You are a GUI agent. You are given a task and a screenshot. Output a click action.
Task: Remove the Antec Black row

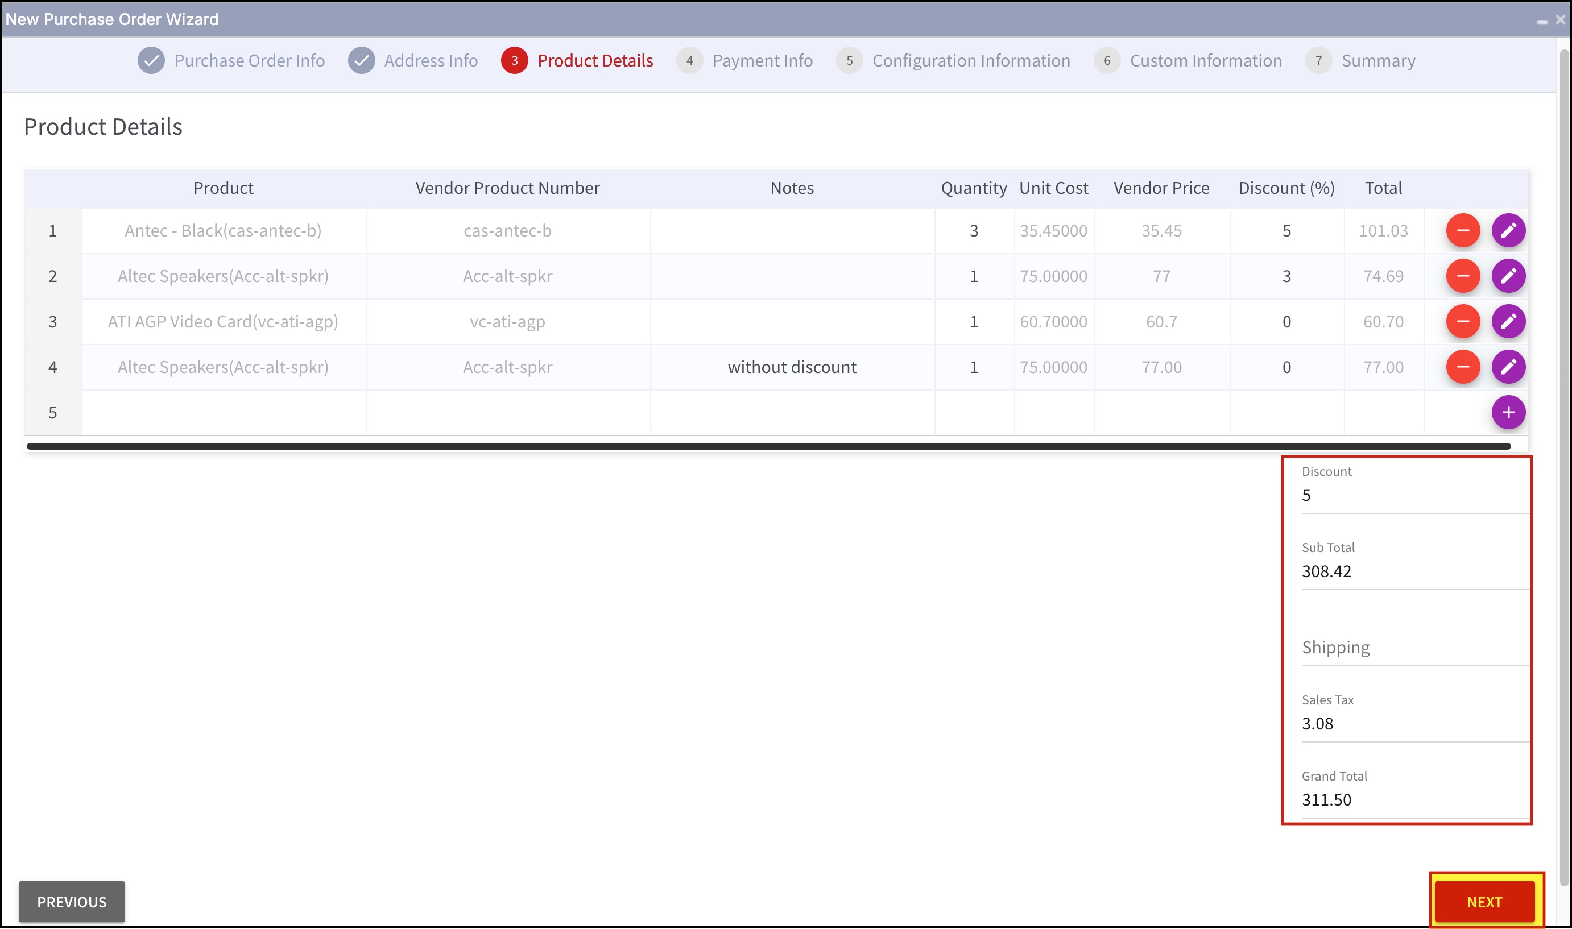point(1462,230)
